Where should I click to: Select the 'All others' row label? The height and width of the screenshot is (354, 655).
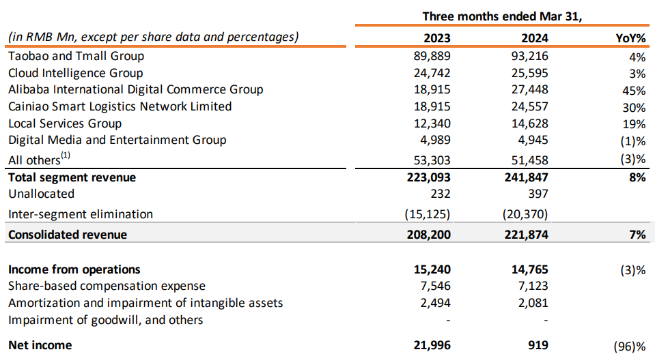pos(39,159)
